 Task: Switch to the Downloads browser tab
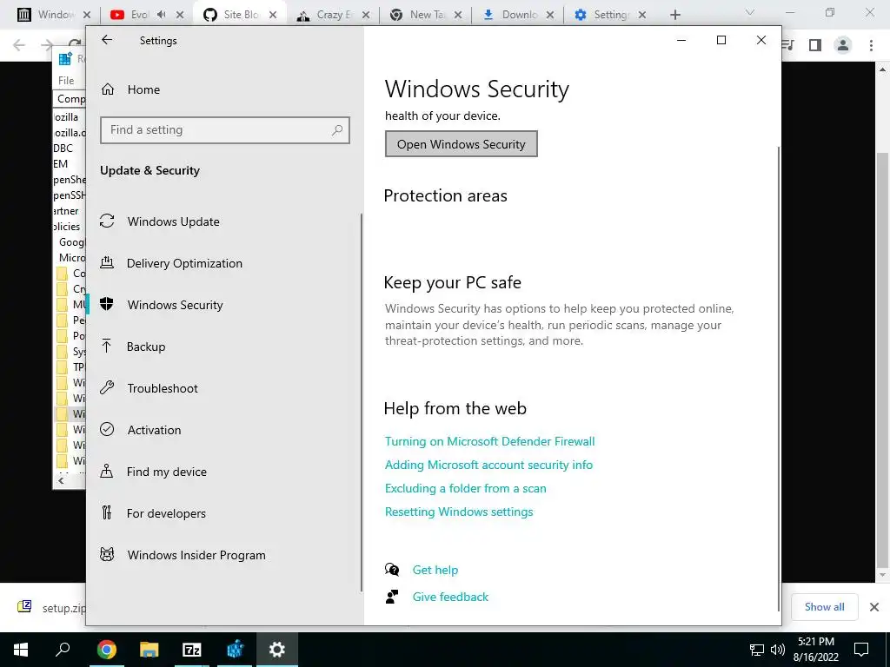click(x=516, y=15)
